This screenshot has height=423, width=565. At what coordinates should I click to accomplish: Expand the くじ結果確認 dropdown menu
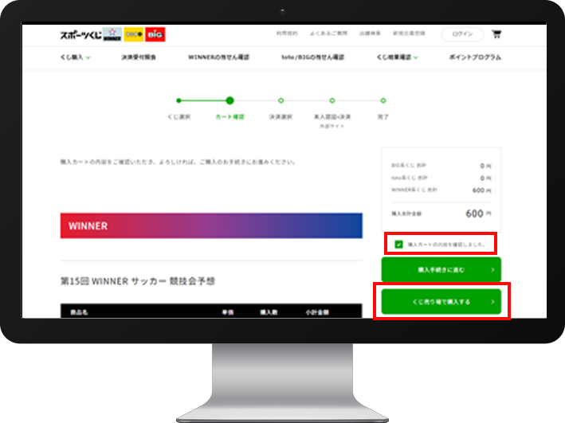(x=397, y=57)
